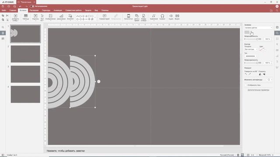Open the Fill type dropdown
280x157 pixels.
(x=259, y=28)
